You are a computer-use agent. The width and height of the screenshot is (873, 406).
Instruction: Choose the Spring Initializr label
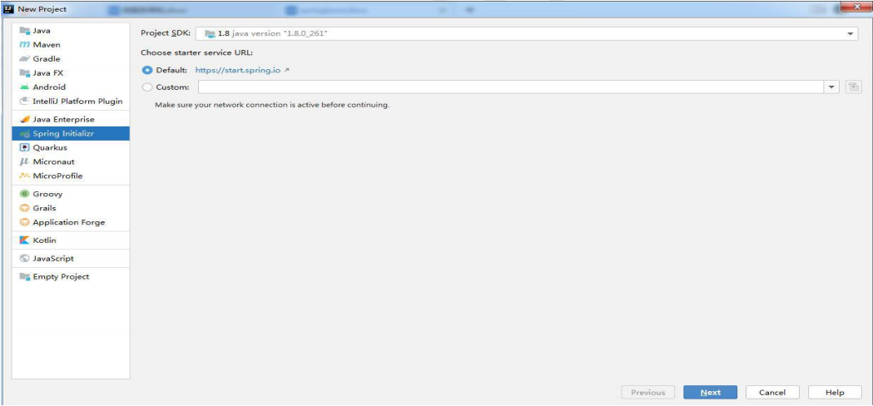[x=63, y=134]
